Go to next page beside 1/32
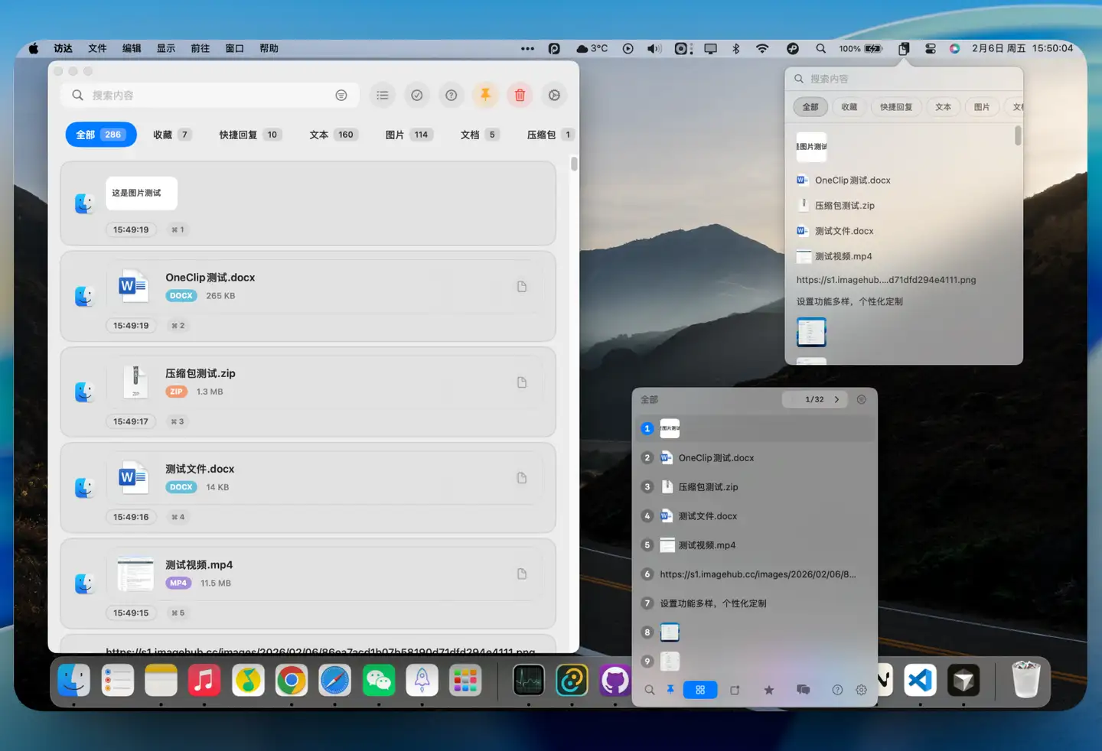This screenshot has height=751, width=1102. (x=836, y=399)
